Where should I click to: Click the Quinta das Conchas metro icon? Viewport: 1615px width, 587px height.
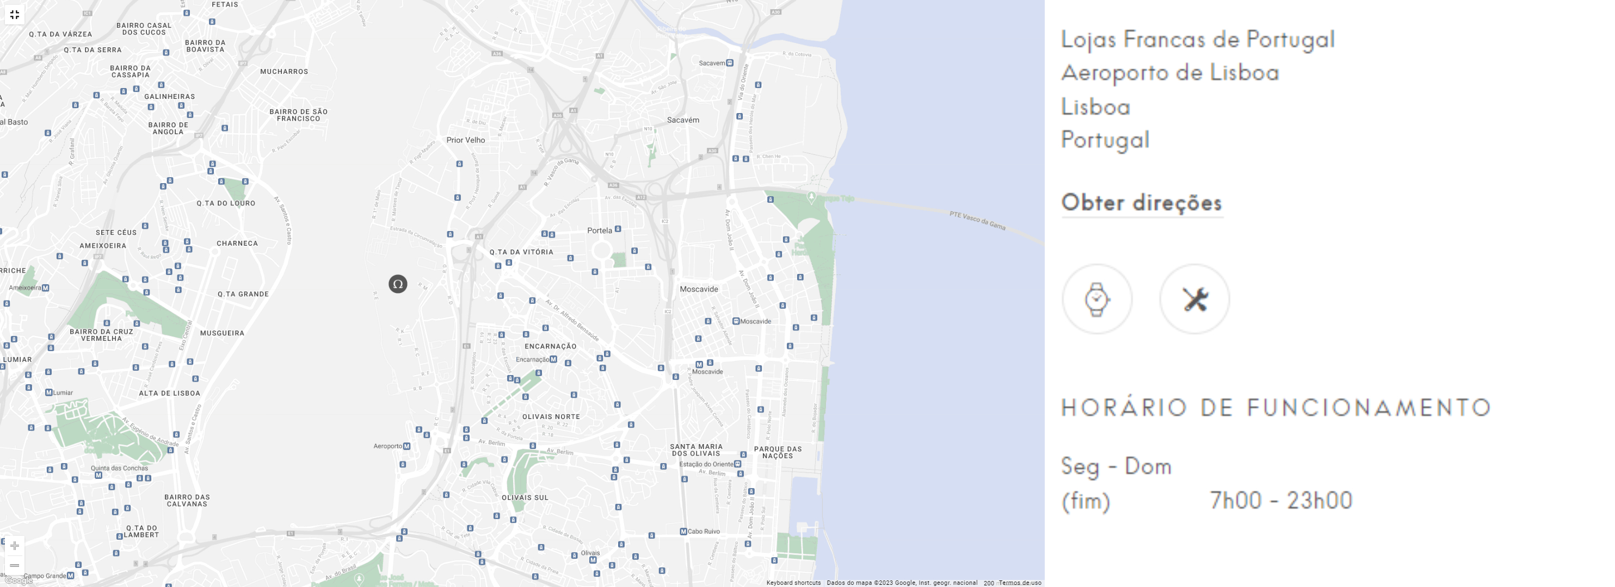click(x=98, y=476)
